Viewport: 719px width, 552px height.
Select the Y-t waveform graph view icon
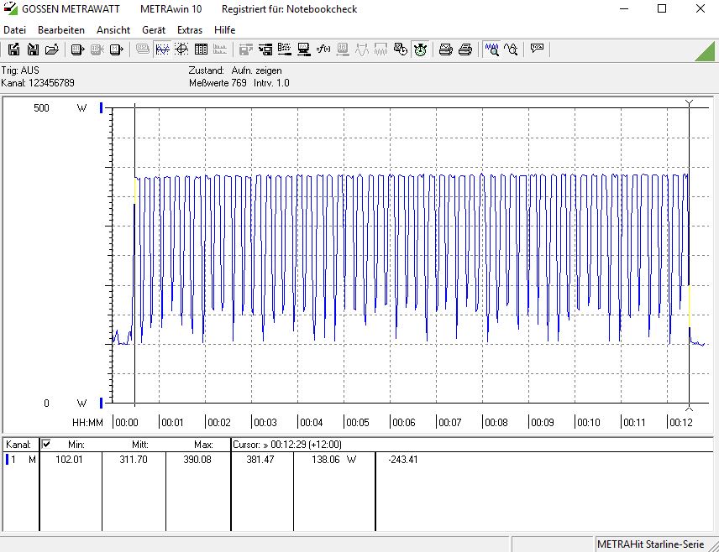162,49
